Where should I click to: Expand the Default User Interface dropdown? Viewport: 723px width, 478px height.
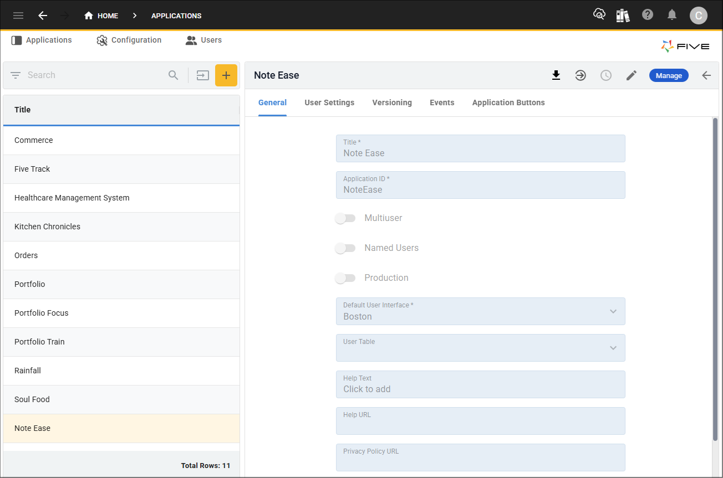coord(613,311)
